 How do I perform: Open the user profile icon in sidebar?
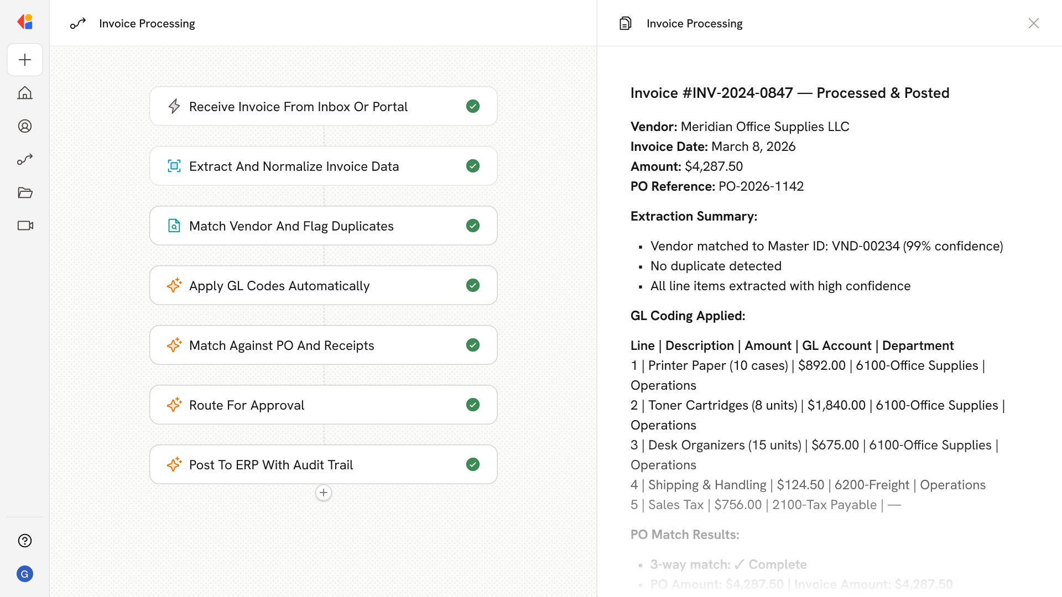point(25,126)
